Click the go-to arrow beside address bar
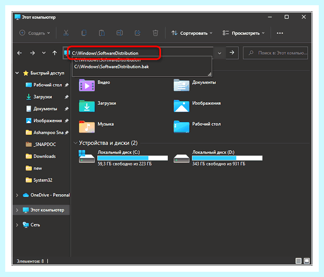The width and height of the screenshot is (324, 277). click(x=232, y=53)
